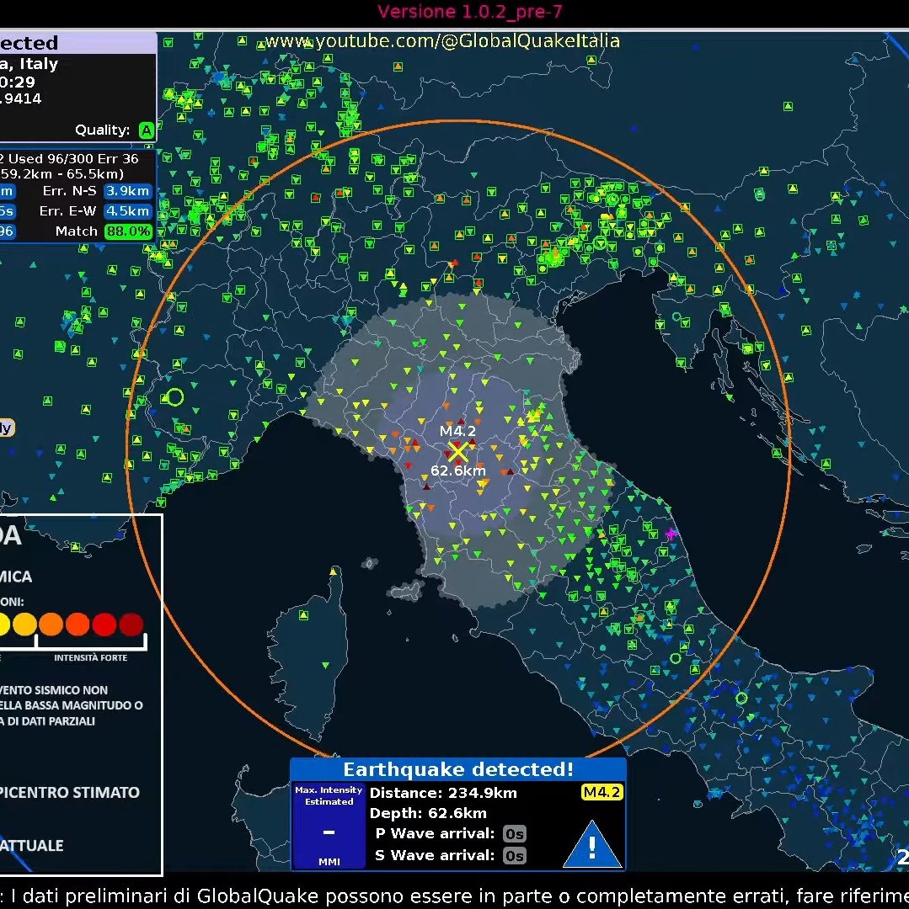Click the Depth: 62.6km reading in alert panel

coord(428,813)
